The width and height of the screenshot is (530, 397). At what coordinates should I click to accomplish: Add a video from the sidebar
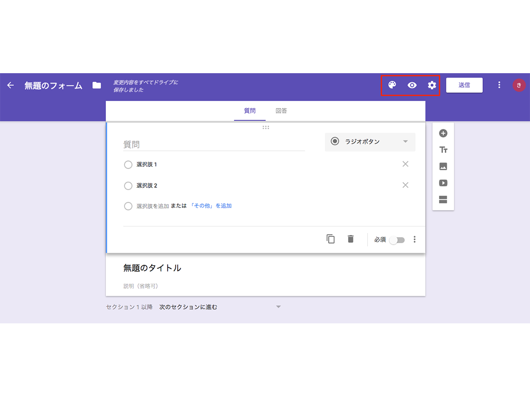point(443,183)
